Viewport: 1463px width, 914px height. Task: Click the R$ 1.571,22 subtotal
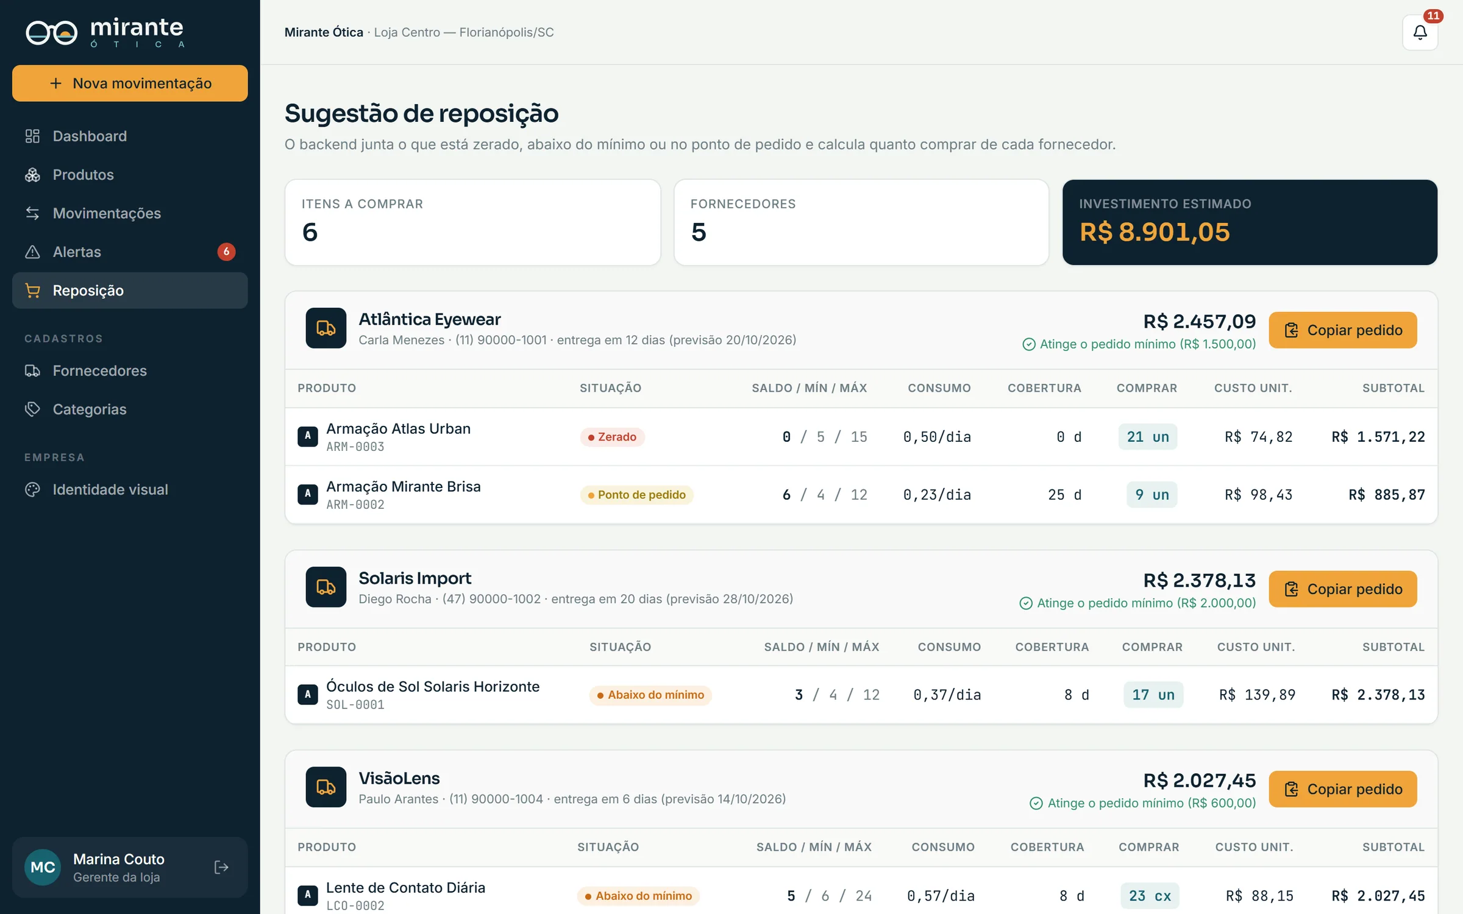pyautogui.click(x=1378, y=437)
